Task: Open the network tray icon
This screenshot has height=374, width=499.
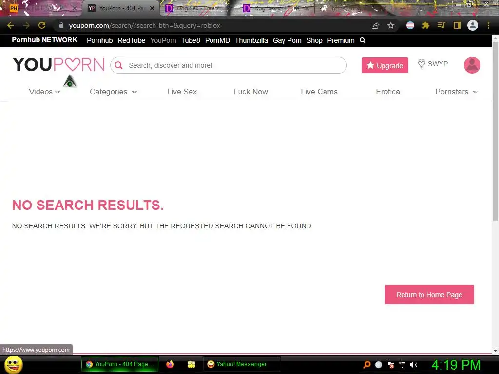Action: pos(402,365)
